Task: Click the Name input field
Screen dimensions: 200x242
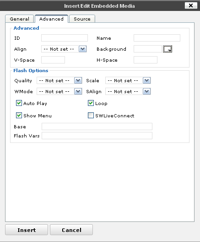Action: click(157, 38)
